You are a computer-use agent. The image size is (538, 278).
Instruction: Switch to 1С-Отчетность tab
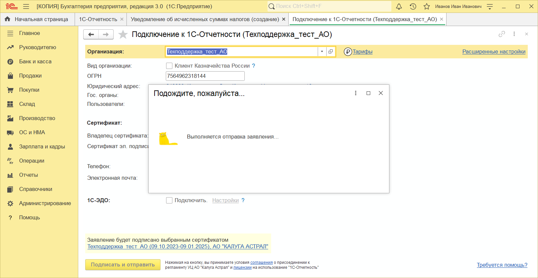pos(98,19)
